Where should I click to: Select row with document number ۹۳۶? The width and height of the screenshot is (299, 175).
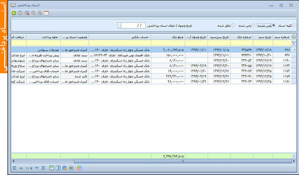[154, 55]
